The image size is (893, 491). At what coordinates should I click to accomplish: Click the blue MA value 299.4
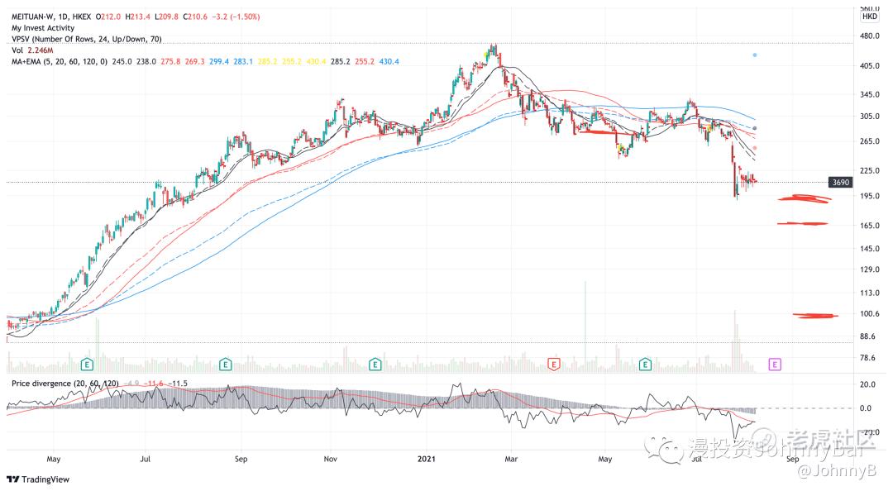click(218, 61)
